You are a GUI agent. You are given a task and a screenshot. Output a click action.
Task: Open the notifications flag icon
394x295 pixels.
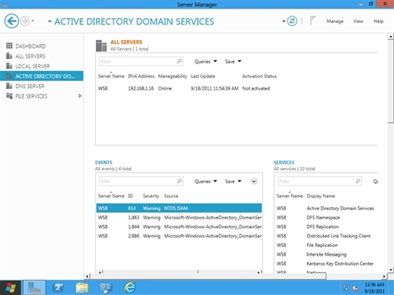[x=313, y=20]
